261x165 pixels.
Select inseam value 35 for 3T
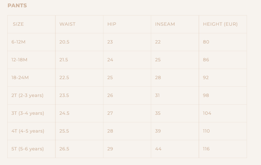(x=158, y=113)
